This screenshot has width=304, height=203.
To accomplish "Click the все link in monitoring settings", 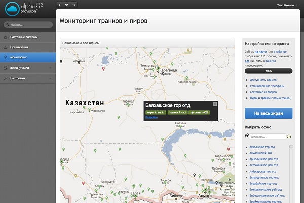I will 247,61.
